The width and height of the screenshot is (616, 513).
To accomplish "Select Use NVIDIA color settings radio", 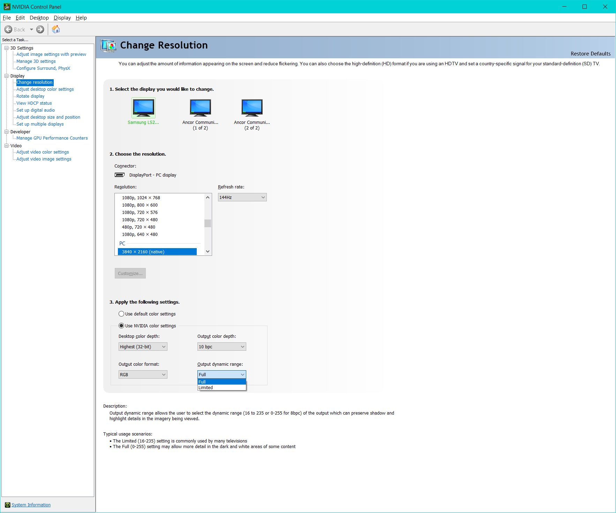I will 121,326.
